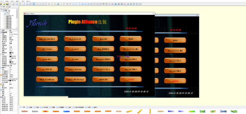Click the ADPTR StreamLiner button

click(x=47, y=79)
